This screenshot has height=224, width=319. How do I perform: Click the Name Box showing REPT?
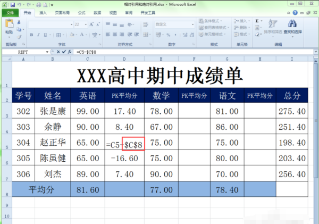(24, 52)
